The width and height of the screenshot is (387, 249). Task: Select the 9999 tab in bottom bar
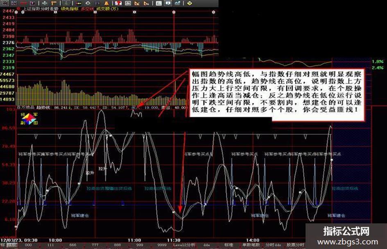pos(162,245)
